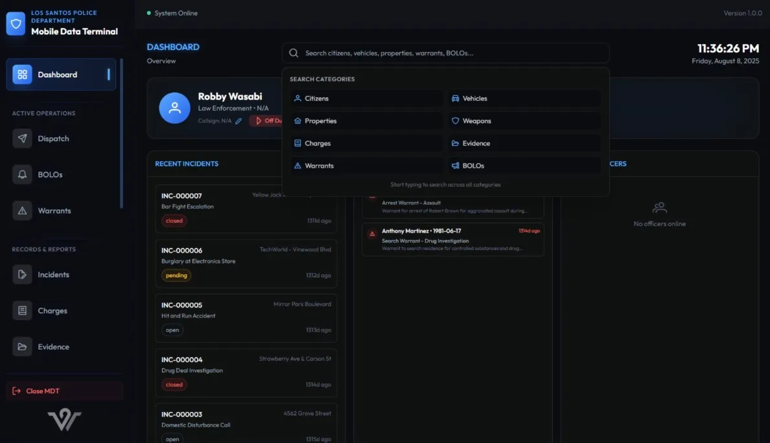Open Incidents under Records & Reports
Screen dimensions: 770x443
click(x=61, y=275)
